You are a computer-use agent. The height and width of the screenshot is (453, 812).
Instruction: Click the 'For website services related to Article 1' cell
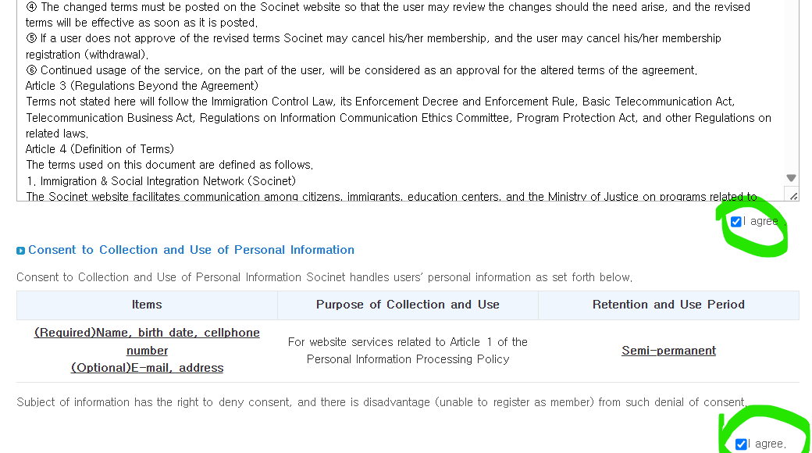[x=408, y=342]
